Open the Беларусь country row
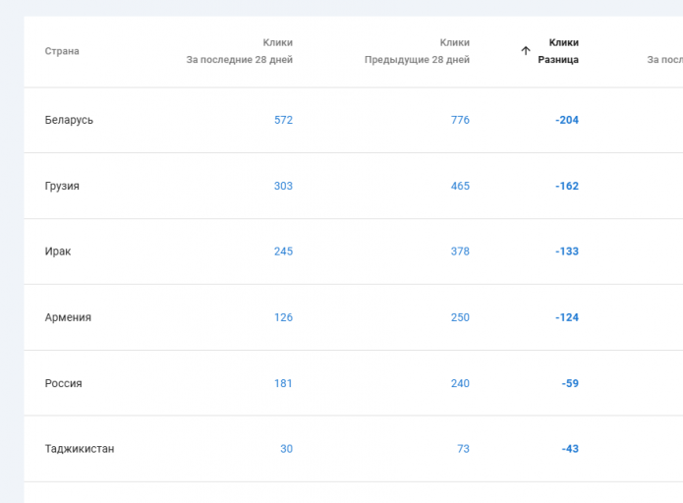683x503 pixels. [69, 120]
